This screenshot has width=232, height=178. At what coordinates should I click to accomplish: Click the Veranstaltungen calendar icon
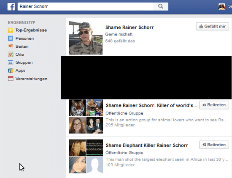[11, 79]
